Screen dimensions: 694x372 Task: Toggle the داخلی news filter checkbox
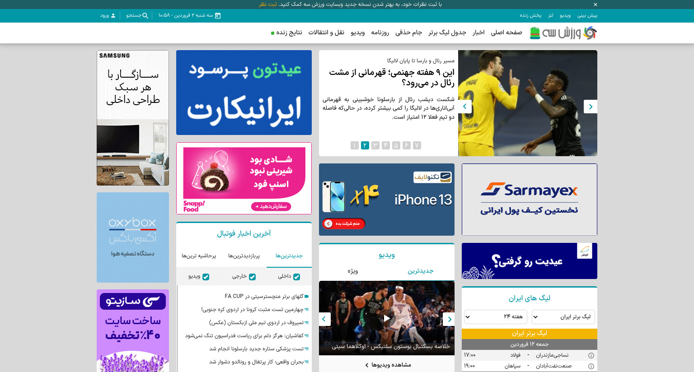pyautogui.click(x=296, y=277)
